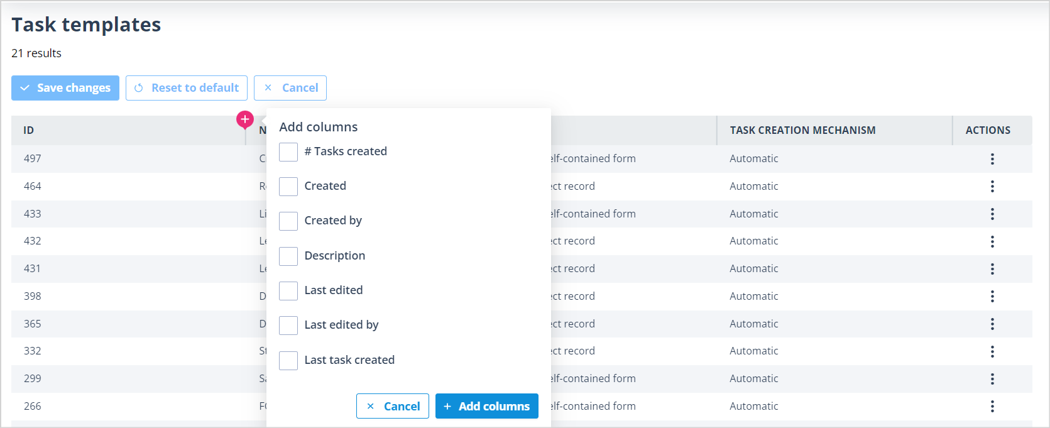Click Automatic in row 432
The height and width of the screenshot is (428, 1050).
pos(754,241)
